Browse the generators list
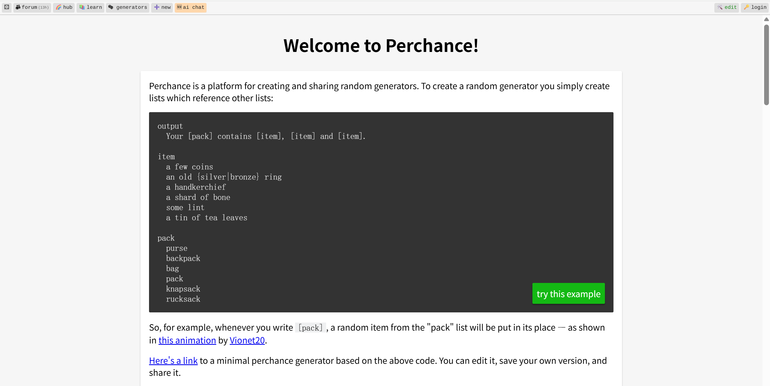770x386 pixels. 128,7
